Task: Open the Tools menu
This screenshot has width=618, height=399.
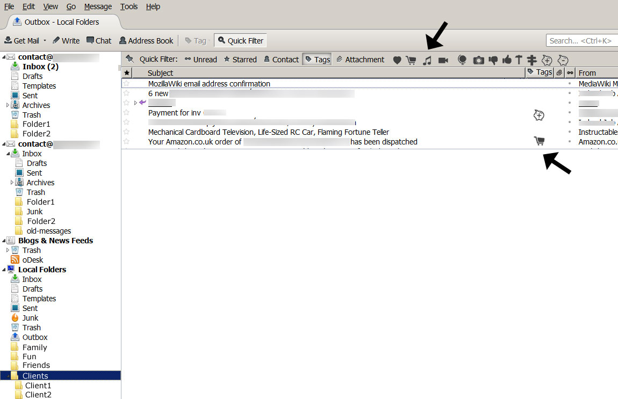Action: click(x=129, y=6)
